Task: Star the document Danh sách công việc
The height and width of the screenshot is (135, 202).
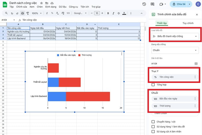Action: [x=42, y=3]
